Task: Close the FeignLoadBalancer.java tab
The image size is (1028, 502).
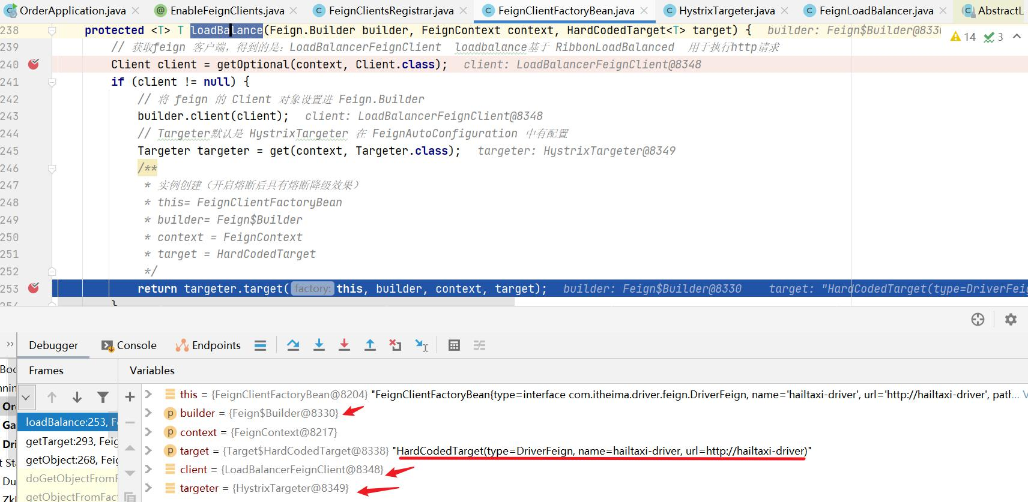Action: [x=943, y=11]
